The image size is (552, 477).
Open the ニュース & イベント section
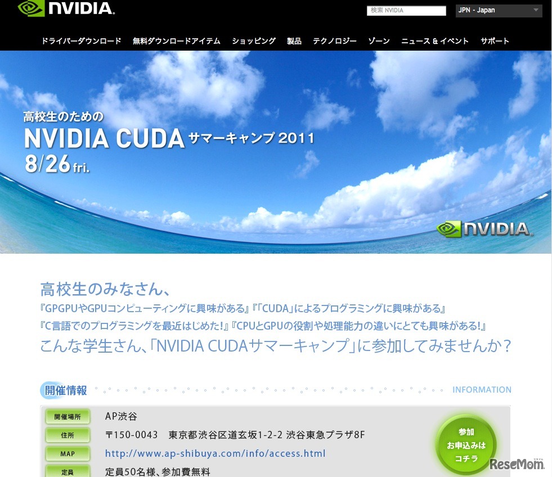pyautogui.click(x=435, y=40)
